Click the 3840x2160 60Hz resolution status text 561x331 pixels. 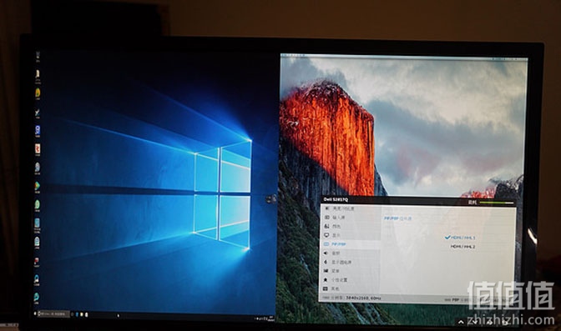363,298
